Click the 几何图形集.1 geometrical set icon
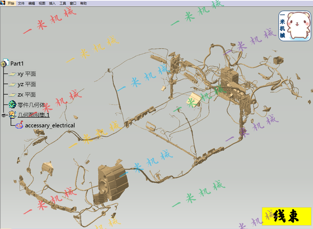313x229 pixels. [x=12, y=115]
